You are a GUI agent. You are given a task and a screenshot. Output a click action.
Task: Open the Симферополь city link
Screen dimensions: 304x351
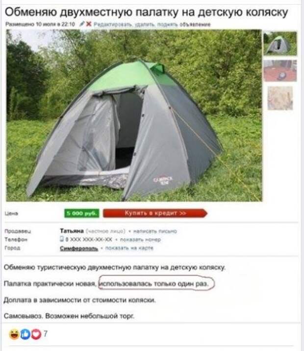pos(79,248)
